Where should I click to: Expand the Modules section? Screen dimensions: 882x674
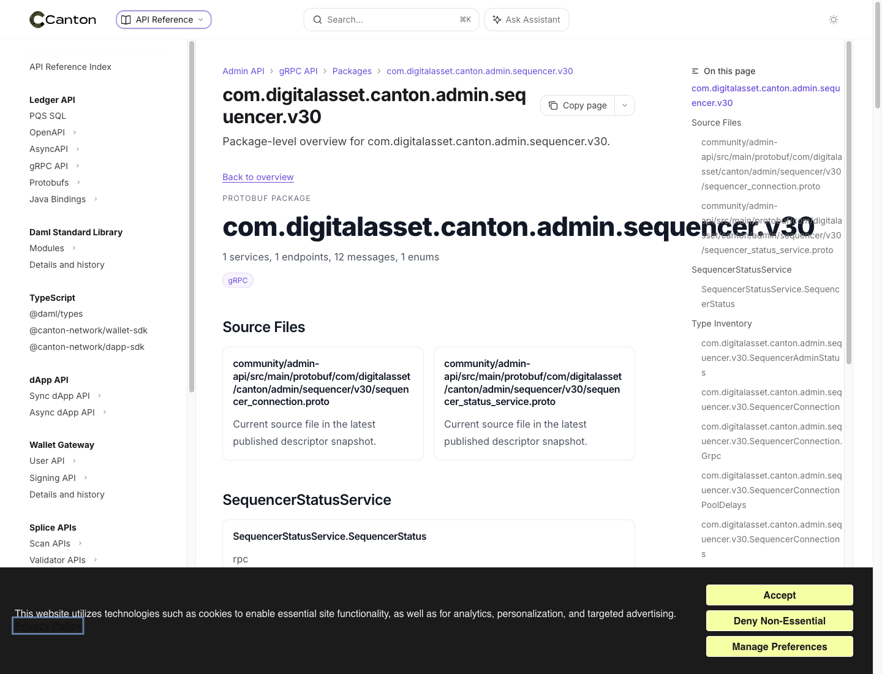pyautogui.click(x=53, y=248)
